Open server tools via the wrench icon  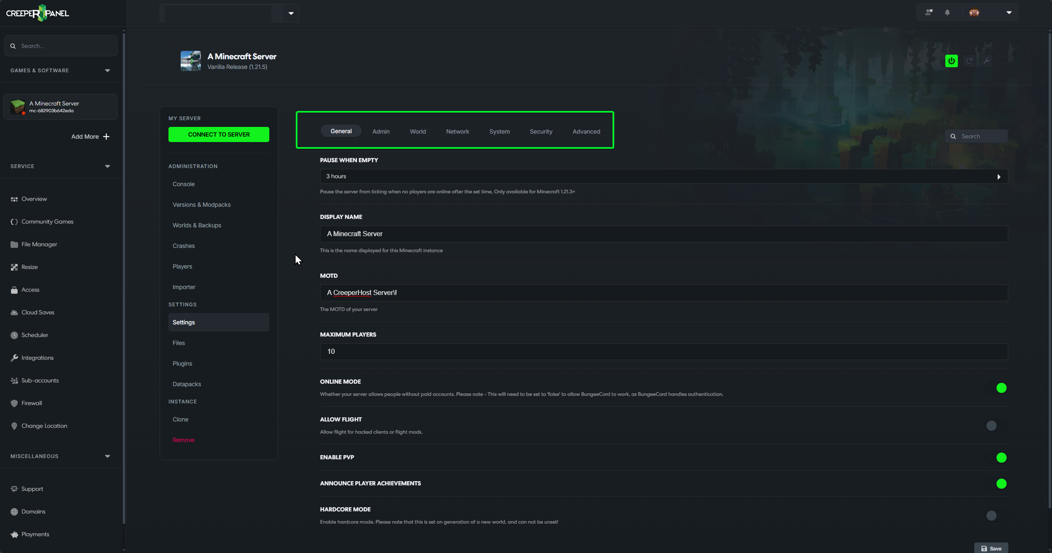pos(986,61)
